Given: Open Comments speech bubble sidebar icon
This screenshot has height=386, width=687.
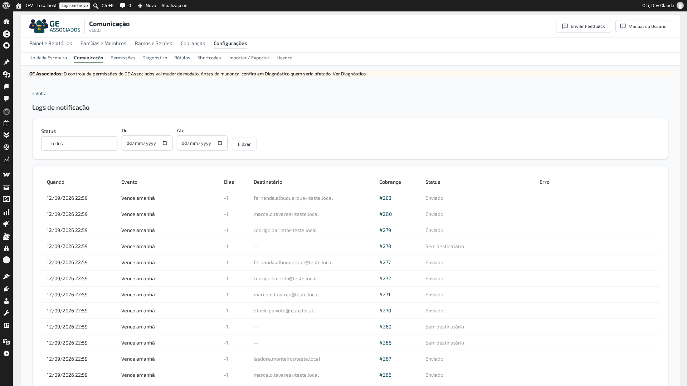Looking at the screenshot, I should pos(6,98).
